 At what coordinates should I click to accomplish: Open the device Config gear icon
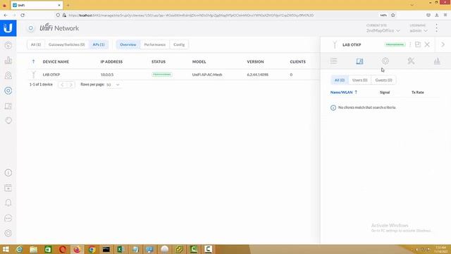385,61
